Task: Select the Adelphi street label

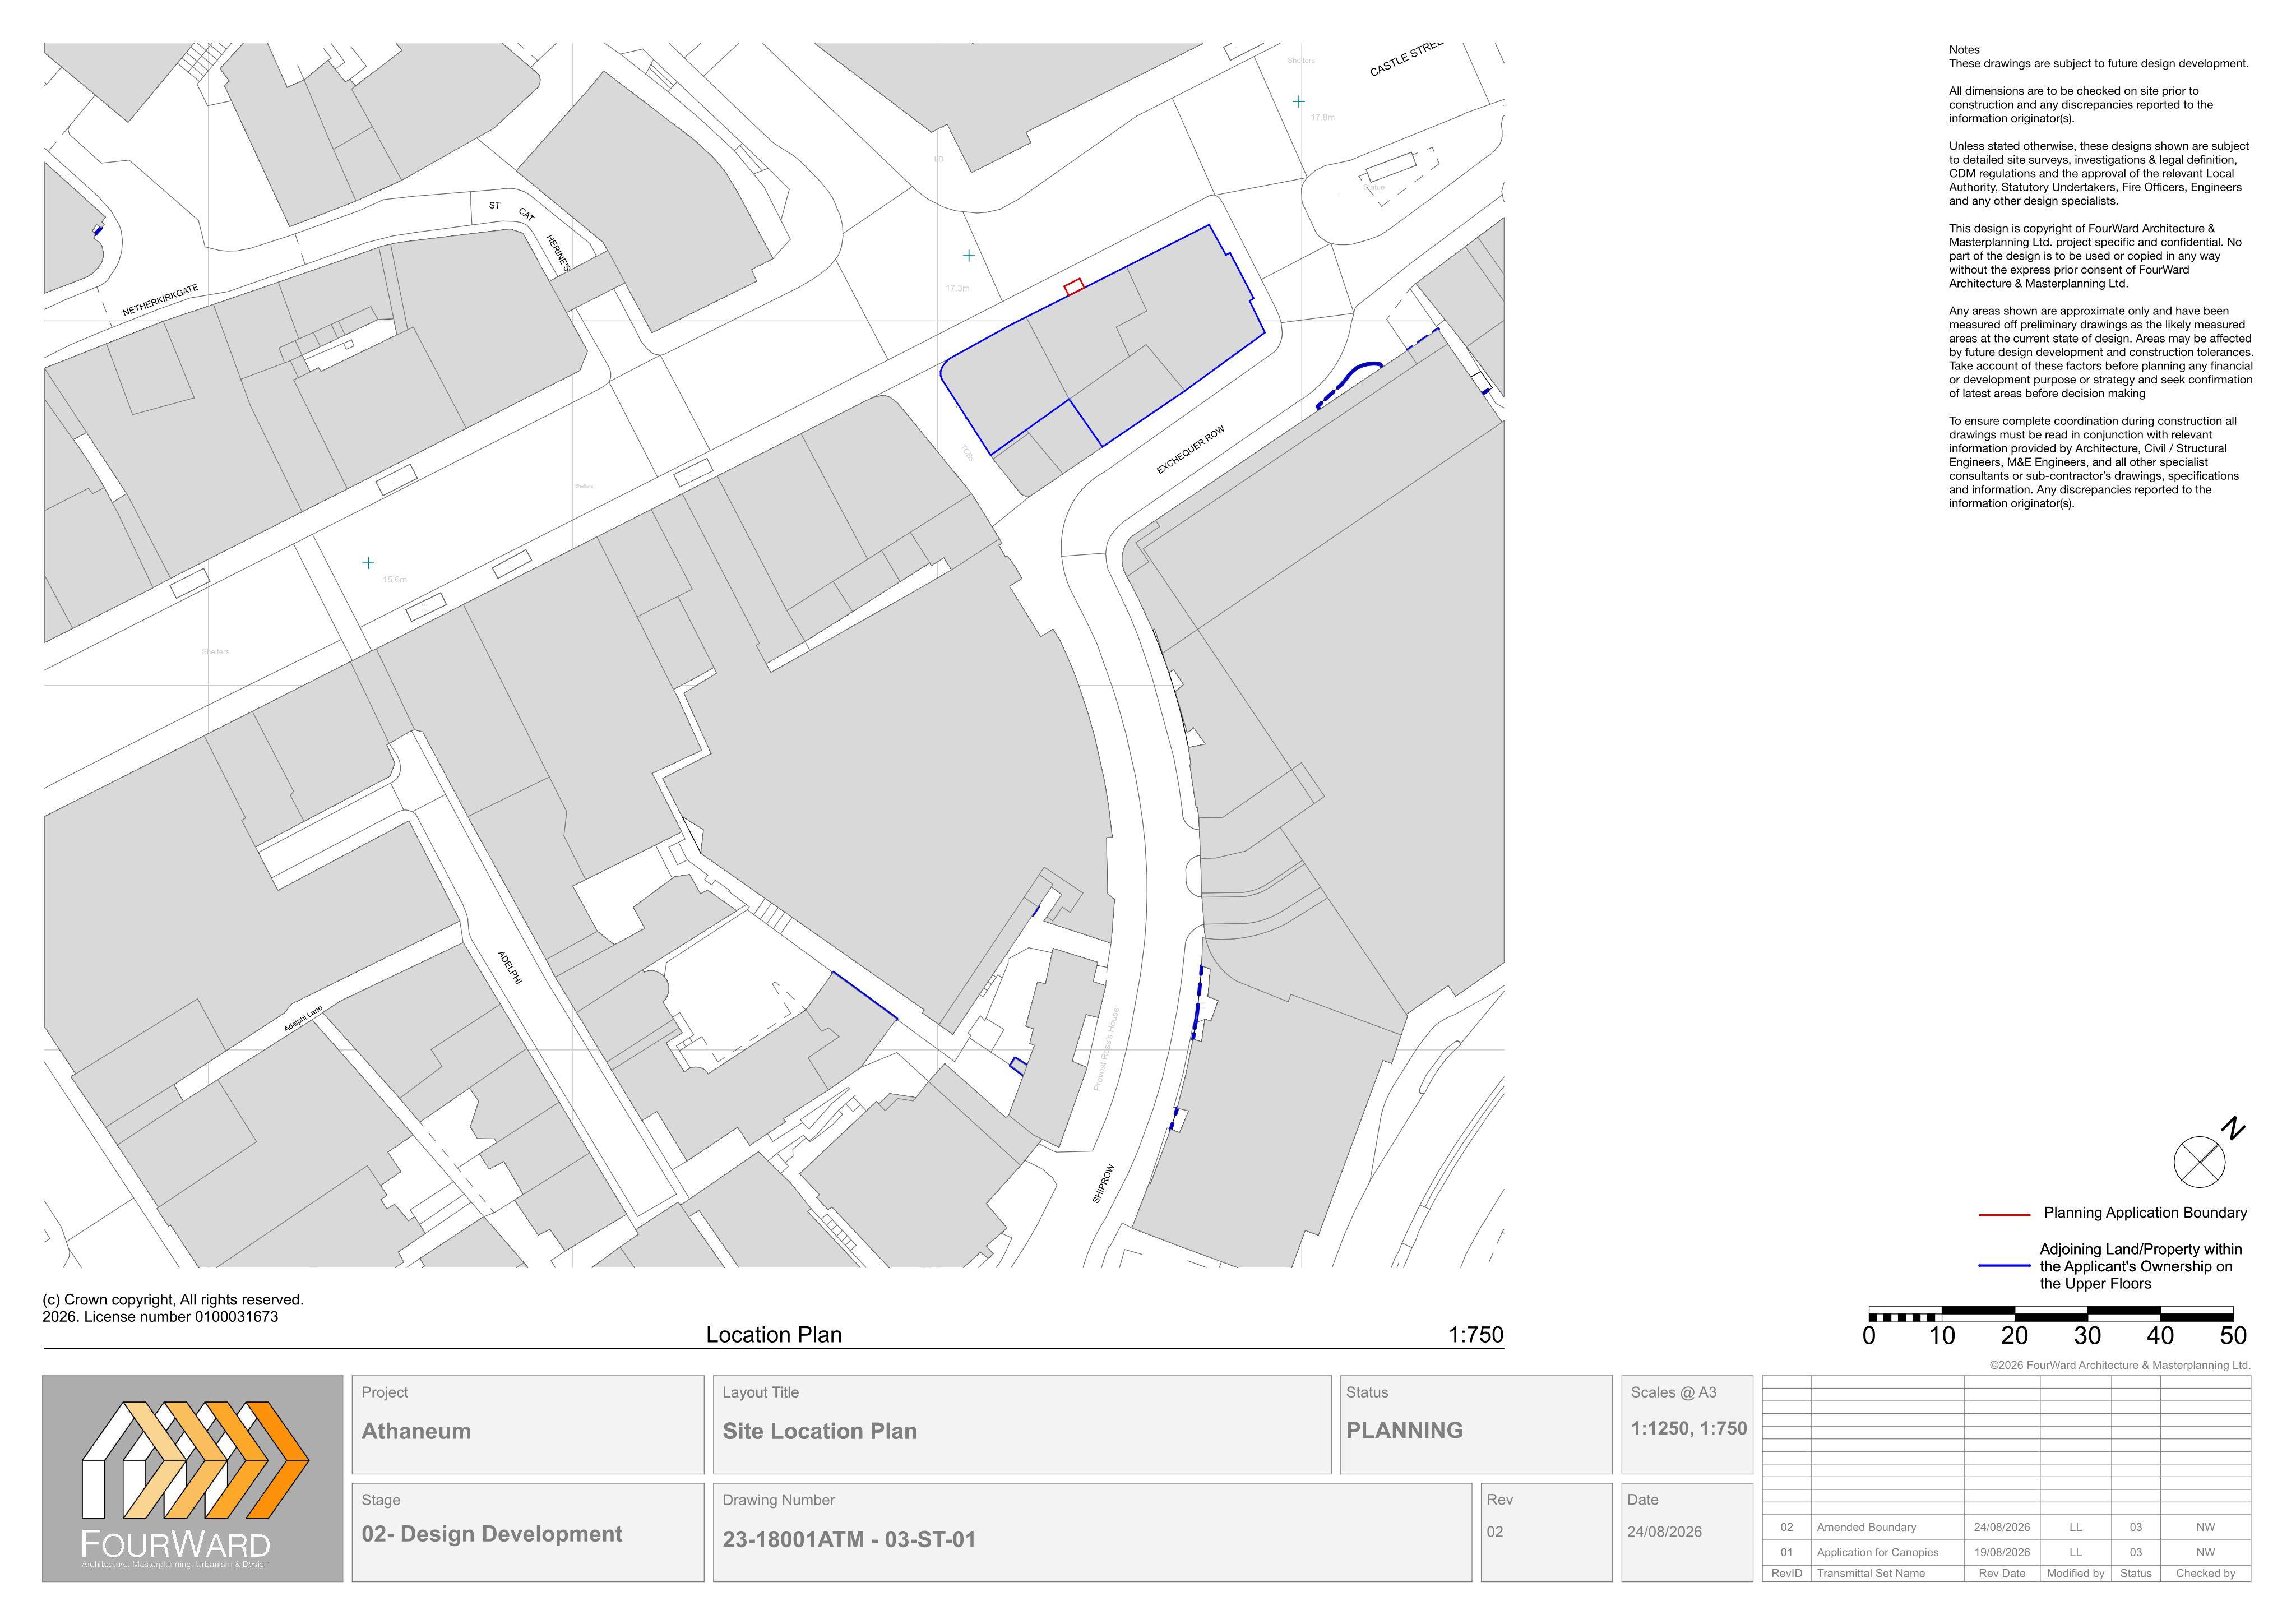Action: (x=510, y=967)
